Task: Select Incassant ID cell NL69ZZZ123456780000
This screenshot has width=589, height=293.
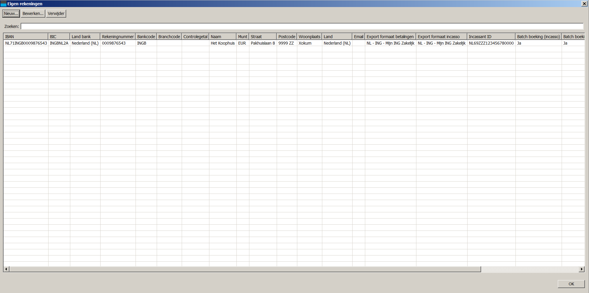Action: [x=491, y=43]
